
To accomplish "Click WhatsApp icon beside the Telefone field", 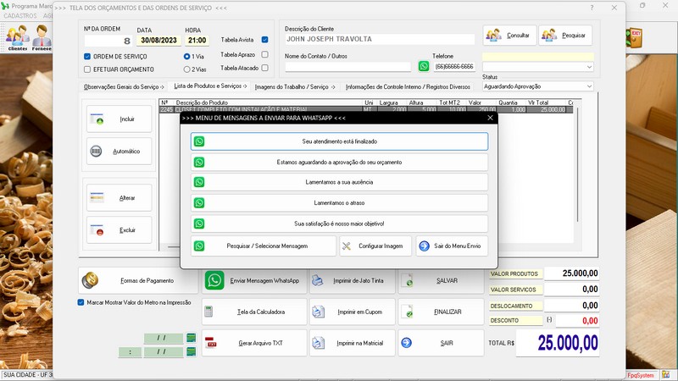I will 424,66.
